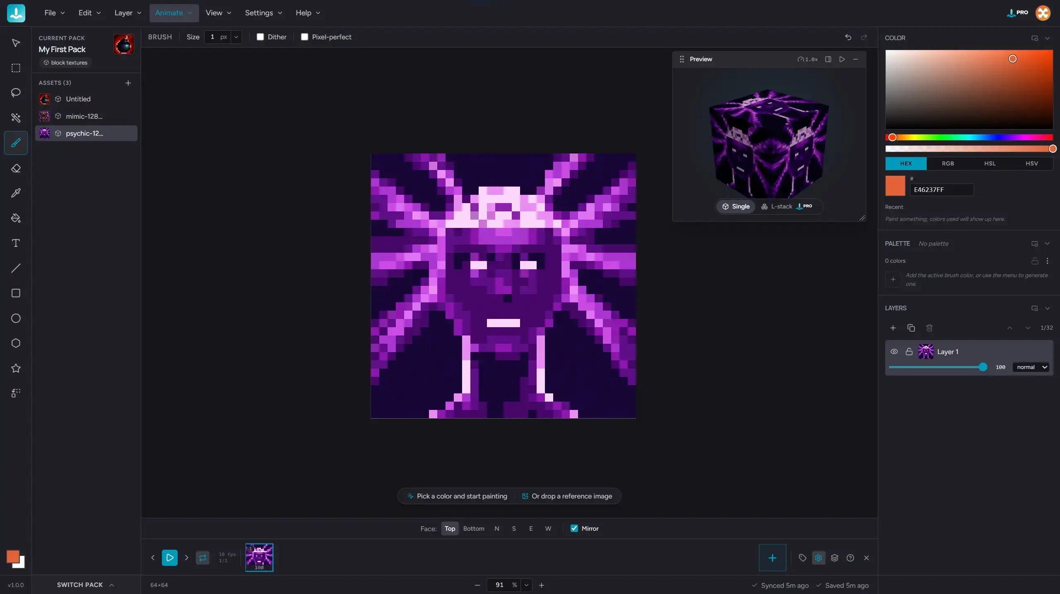The width and height of the screenshot is (1060, 594).
Task: Open the Layer menu
Action: pyautogui.click(x=128, y=13)
